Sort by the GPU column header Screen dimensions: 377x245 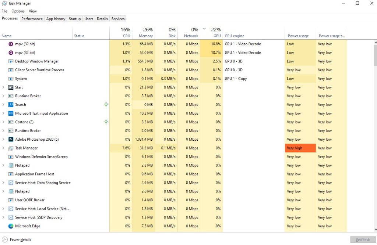pyautogui.click(x=212, y=33)
